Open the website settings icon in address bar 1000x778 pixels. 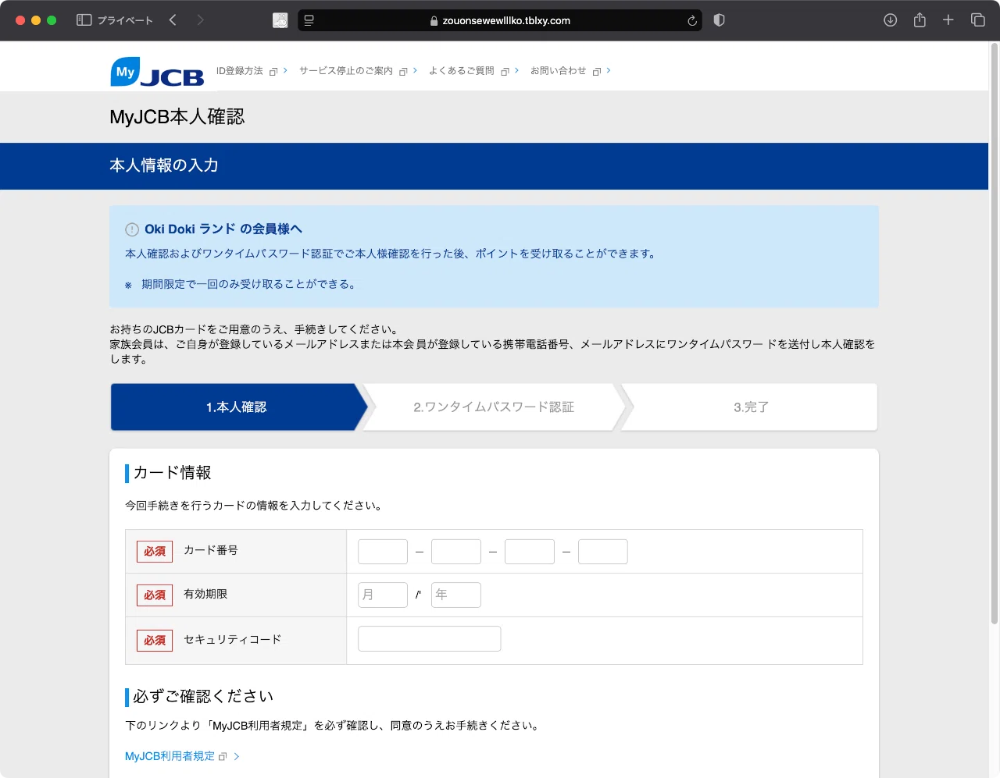309,20
